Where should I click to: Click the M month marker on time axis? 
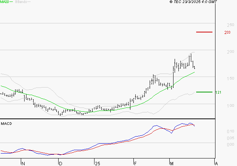[x=172, y=164]
